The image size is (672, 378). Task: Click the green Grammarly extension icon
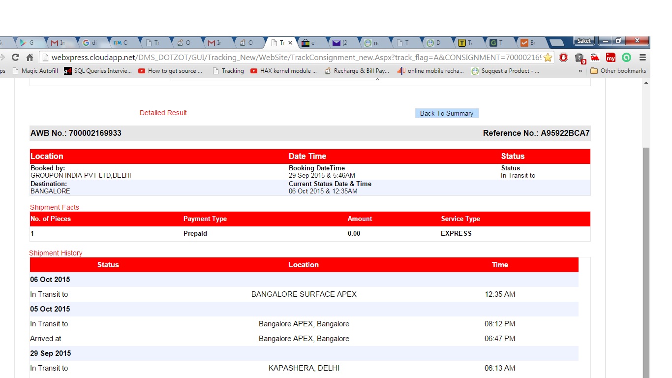coord(626,58)
